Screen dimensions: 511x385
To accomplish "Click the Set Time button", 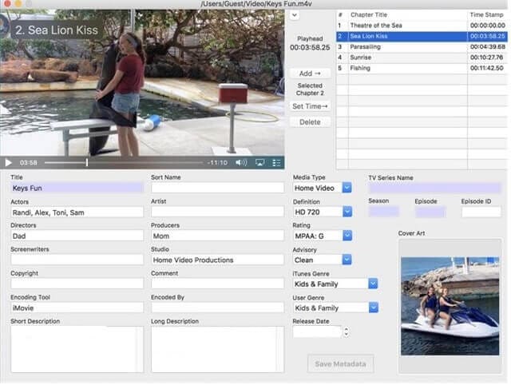I will click(310, 106).
